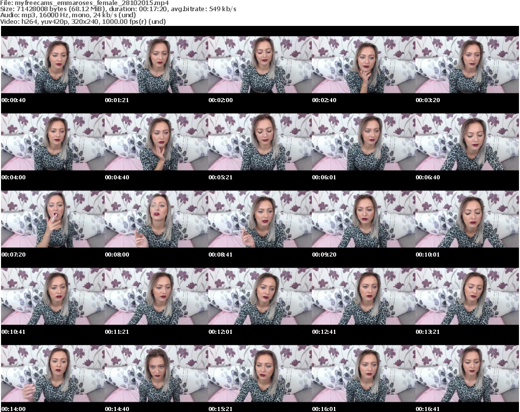Select the thumbnail frame at 00:07:20

53,219
